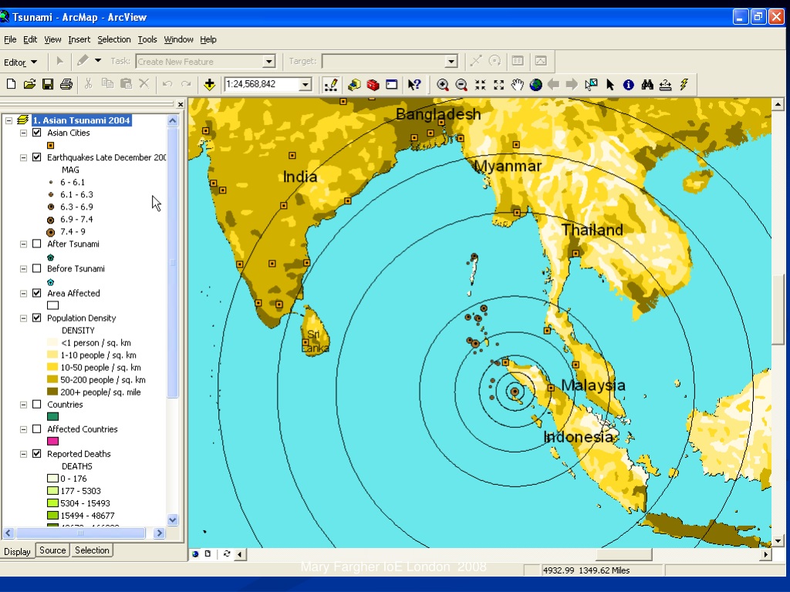Select the Pan hand tool
The width and height of the screenshot is (790, 592).
pyautogui.click(x=518, y=85)
